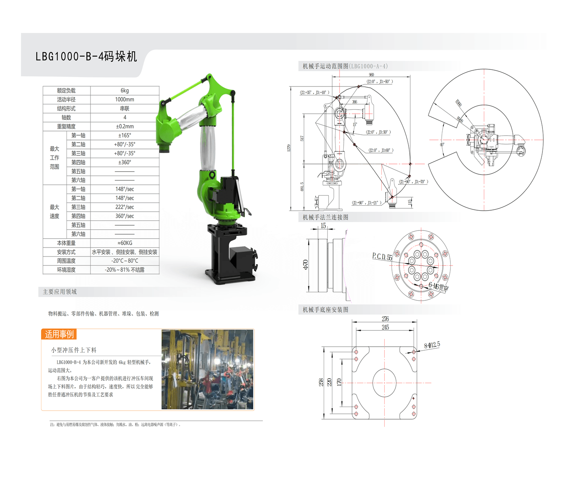The width and height of the screenshot is (568, 487).
Task: Open the factory photo in 适用事例 box
Action: 207,369
